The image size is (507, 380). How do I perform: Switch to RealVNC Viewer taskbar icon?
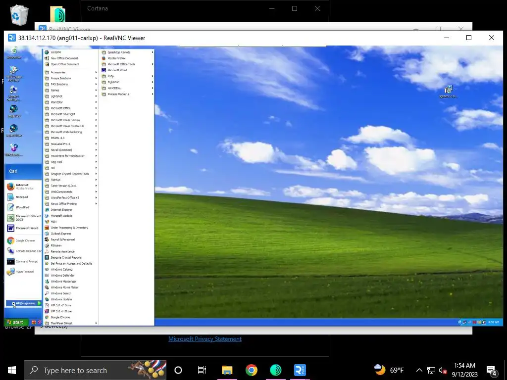(300, 370)
